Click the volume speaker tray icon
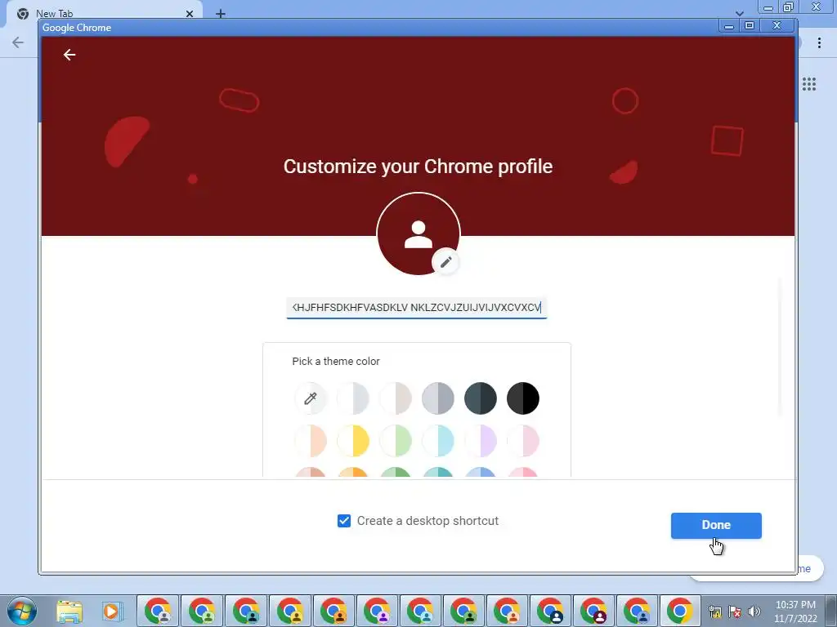Screen dimensions: 837x627 [x=754, y=611]
